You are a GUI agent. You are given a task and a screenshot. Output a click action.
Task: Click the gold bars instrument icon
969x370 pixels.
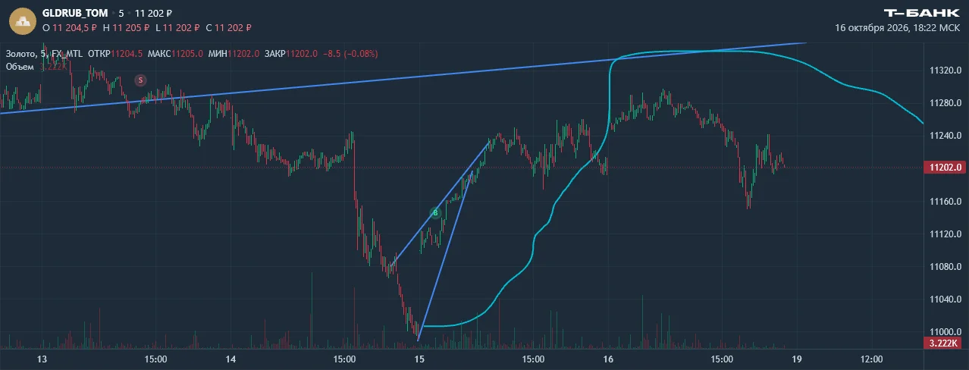click(22, 20)
